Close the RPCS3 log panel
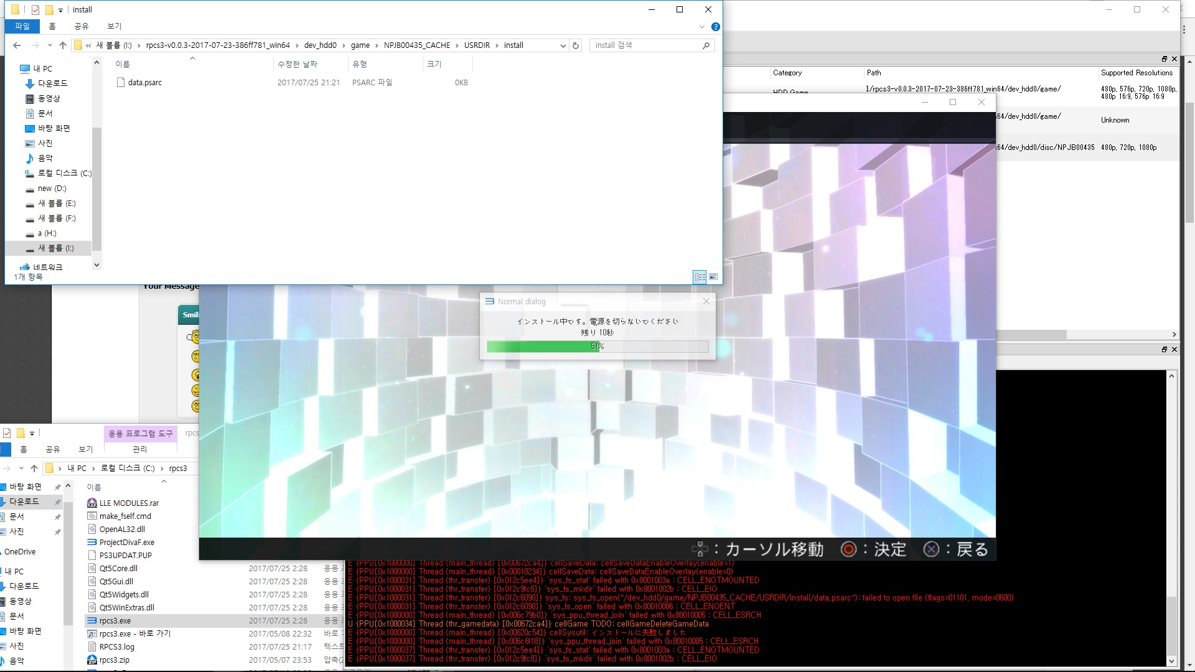The height and width of the screenshot is (672, 1195). tap(1174, 350)
